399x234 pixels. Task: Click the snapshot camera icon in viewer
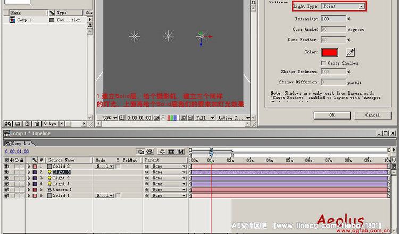click(156, 118)
